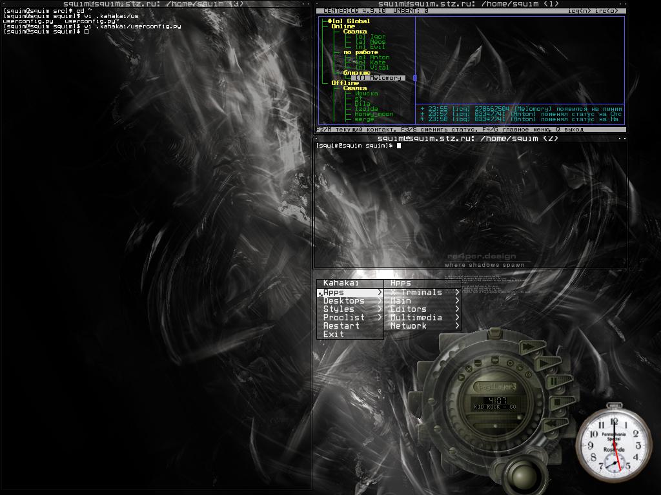The image size is (661, 495).
Task: Select contact Neos in the Online list
Action: click(x=371, y=42)
